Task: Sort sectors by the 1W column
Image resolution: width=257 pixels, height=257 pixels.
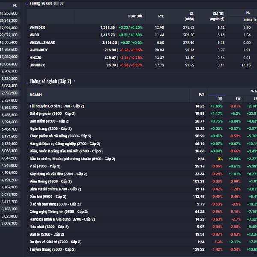Action: click(x=238, y=99)
